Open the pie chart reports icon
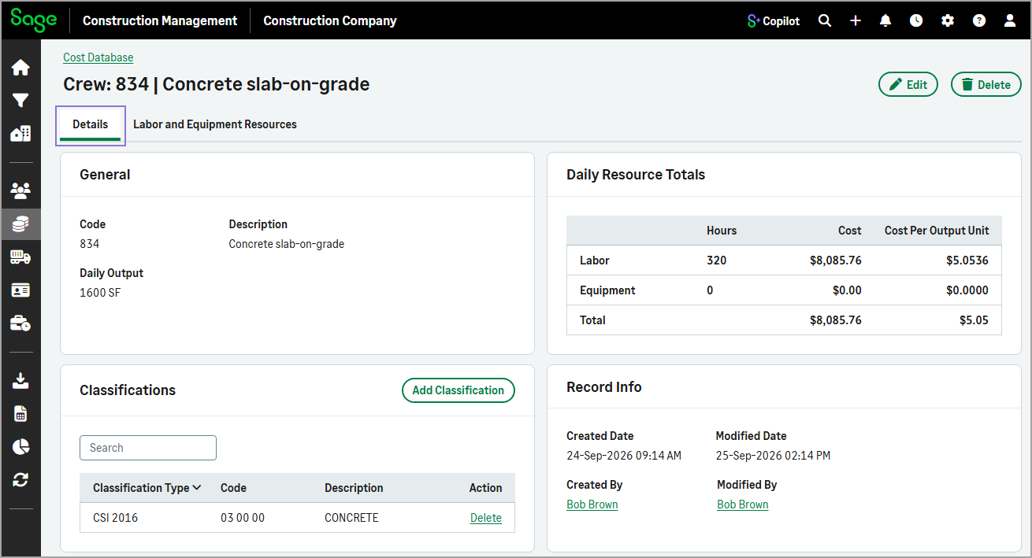 pos(20,447)
